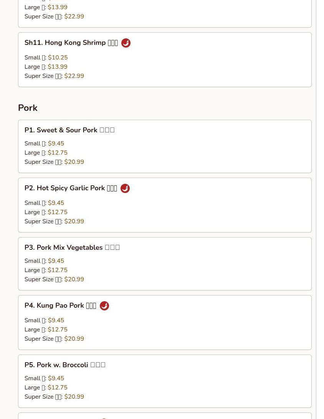
Task: Pick Super Size $20.99 for Pork w. Broccoli
Action: pos(74,397)
